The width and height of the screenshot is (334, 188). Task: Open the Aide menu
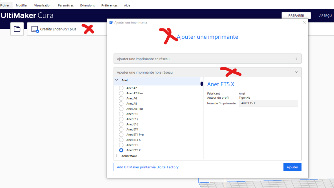(x=127, y=5)
